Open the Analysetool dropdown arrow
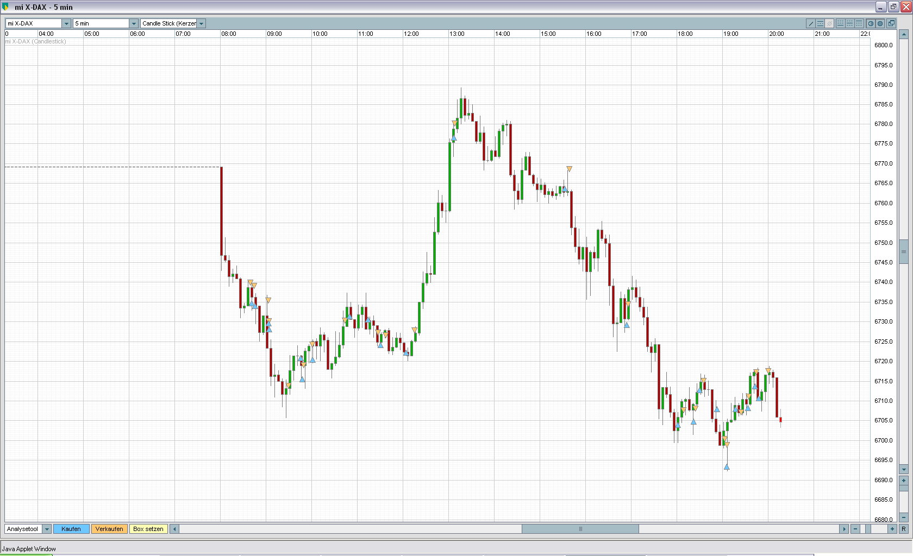Image resolution: width=913 pixels, height=556 pixels. click(x=47, y=529)
